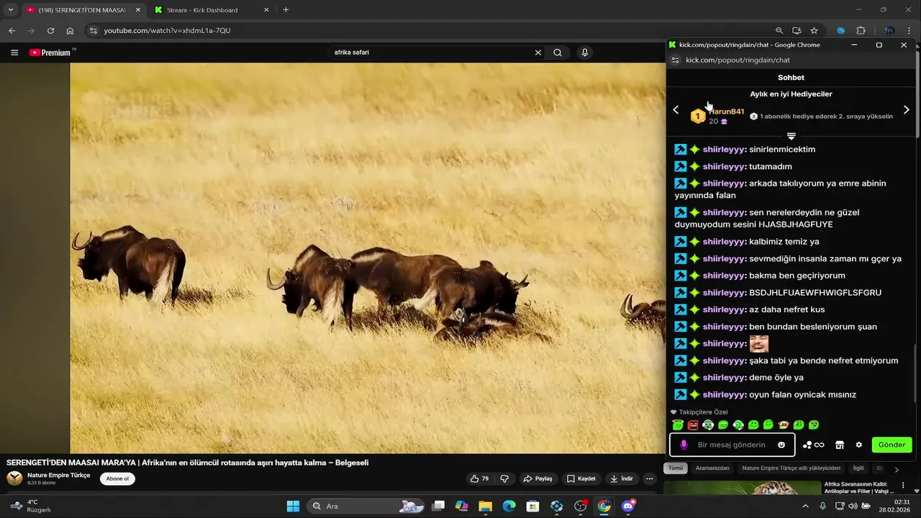Open zoom control in address bar
The image size is (921, 518).
(779, 31)
